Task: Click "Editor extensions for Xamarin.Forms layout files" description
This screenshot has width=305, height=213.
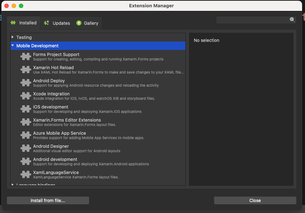Action: (75, 125)
